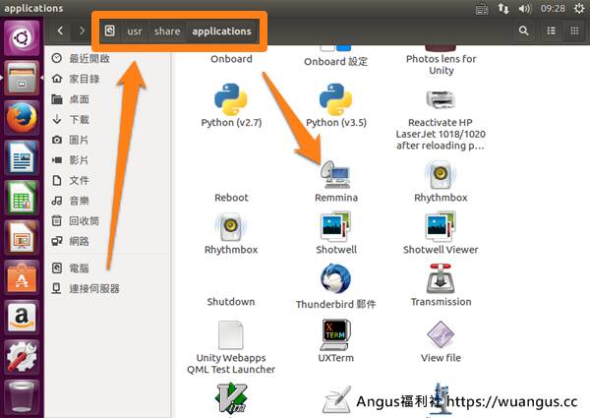Open 電腦 (Computer) in sidebar

[107, 269]
